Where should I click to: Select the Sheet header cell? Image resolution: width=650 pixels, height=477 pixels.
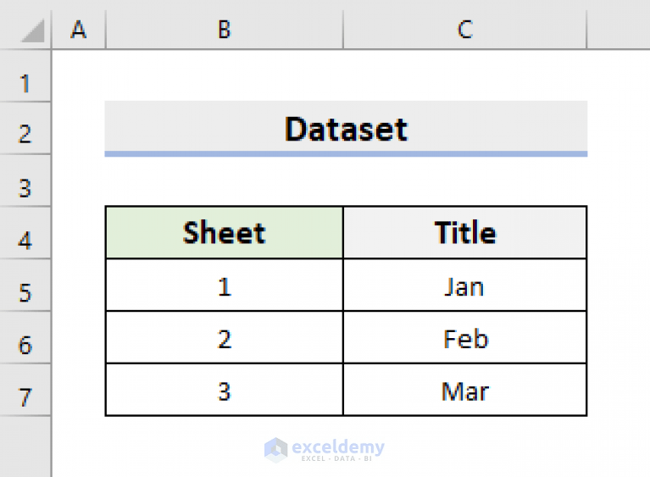coord(224,232)
